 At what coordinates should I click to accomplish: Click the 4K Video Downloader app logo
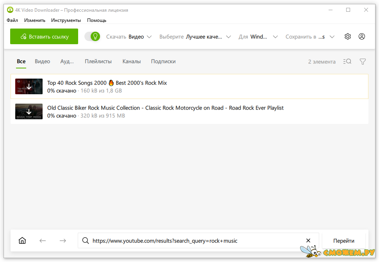tap(10, 10)
